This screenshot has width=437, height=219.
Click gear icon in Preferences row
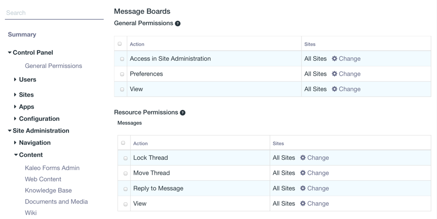click(335, 74)
